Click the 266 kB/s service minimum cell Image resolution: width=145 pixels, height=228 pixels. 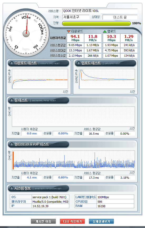point(93,56)
